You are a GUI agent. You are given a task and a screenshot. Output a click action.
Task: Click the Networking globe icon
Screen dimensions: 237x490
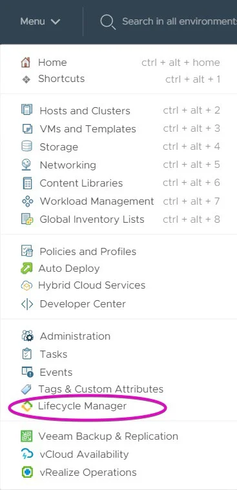point(26,165)
